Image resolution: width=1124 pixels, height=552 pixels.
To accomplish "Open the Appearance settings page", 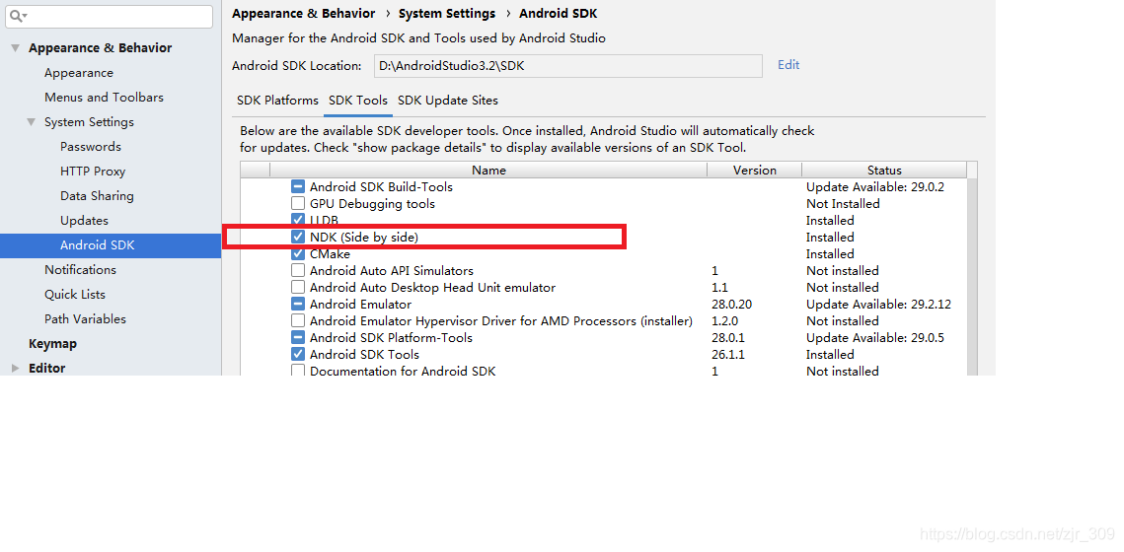I will (x=79, y=73).
